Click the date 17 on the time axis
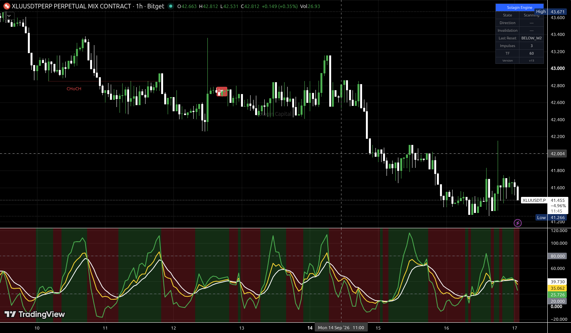 click(x=514, y=328)
